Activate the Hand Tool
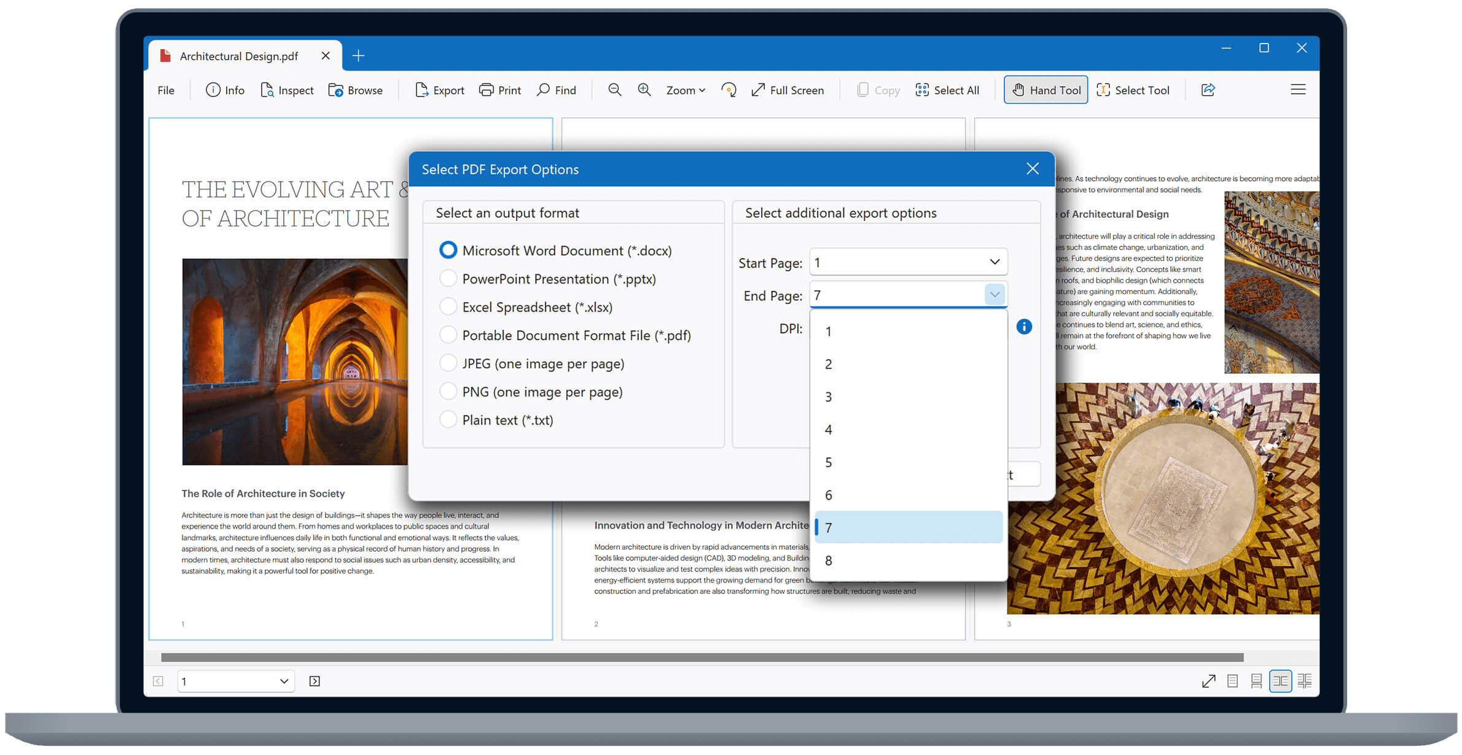Viewport: 1462px width, 755px height. [x=1045, y=90]
